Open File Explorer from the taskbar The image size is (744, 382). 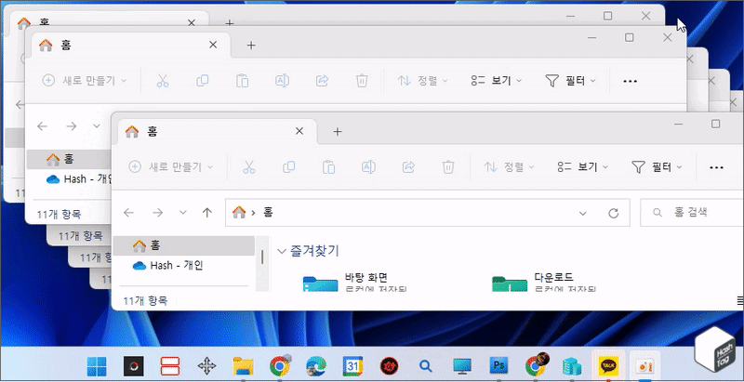click(243, 366)
